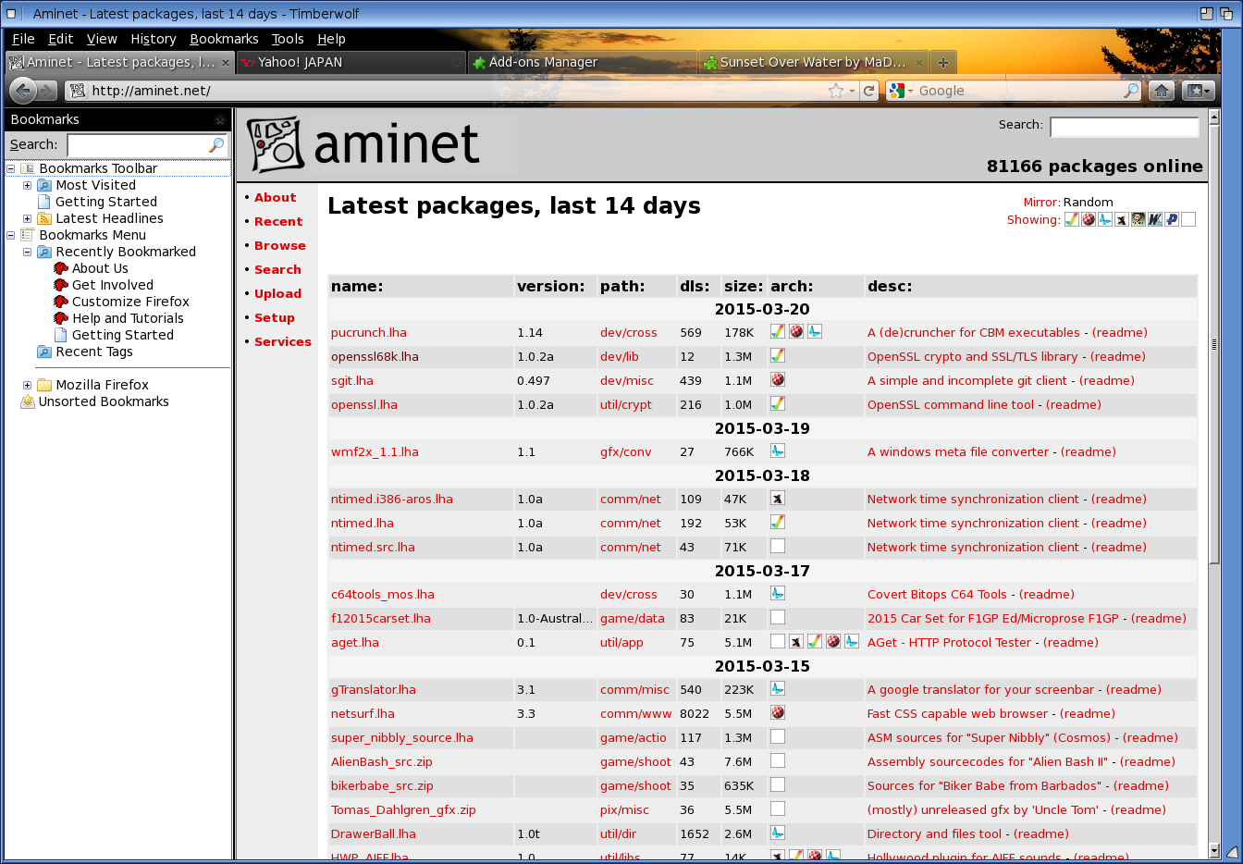Image resolution: width=1243 pixels, height=864 pixels.
Task: Open the Upload link in site navigation
Action: tap(277, 293)
